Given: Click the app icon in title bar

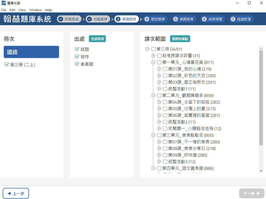Looking at the screenshot, I should pyautogui.click(x=3, y=3).
